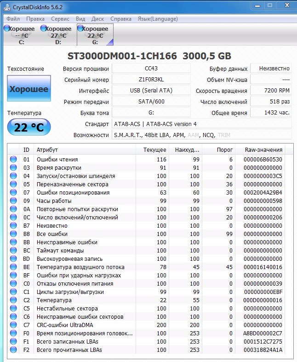Click the Хорошее health status button
The image size is (297, 362).
29,88
